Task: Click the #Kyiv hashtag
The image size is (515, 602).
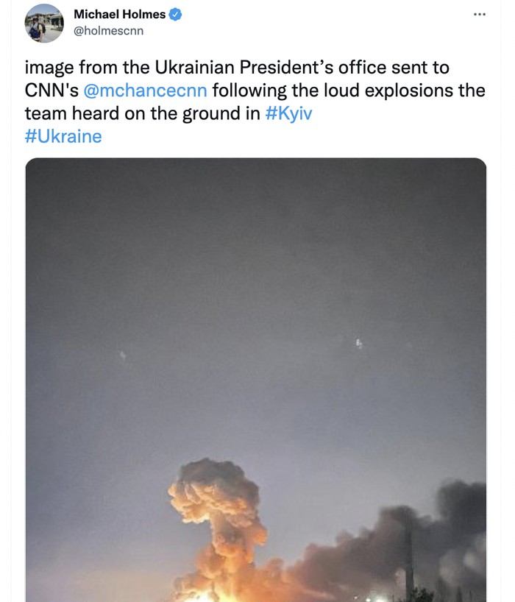Action: [x=288, y=114]
